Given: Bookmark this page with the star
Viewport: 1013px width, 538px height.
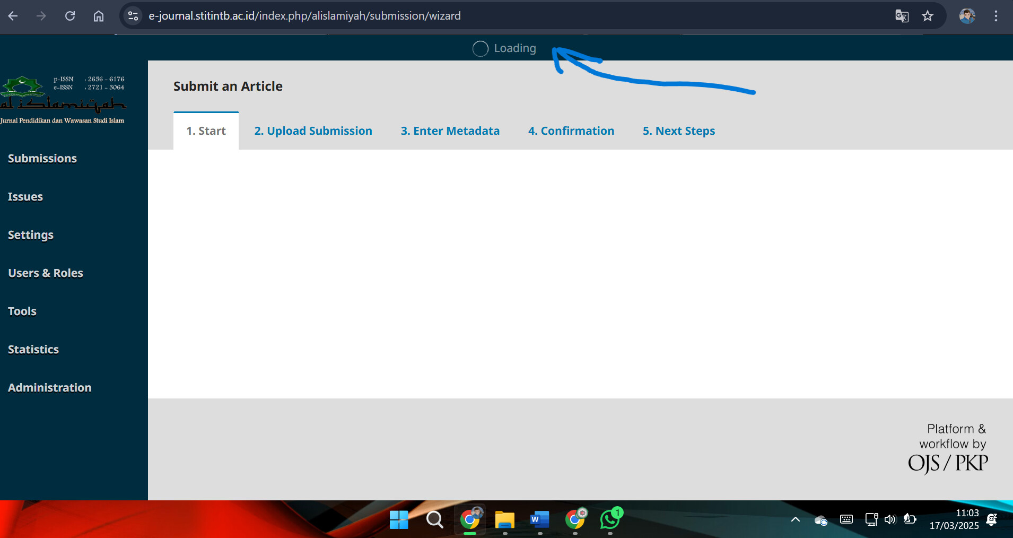Looking at the screenshot, I should pyautogui.click(x=928, y=16).
